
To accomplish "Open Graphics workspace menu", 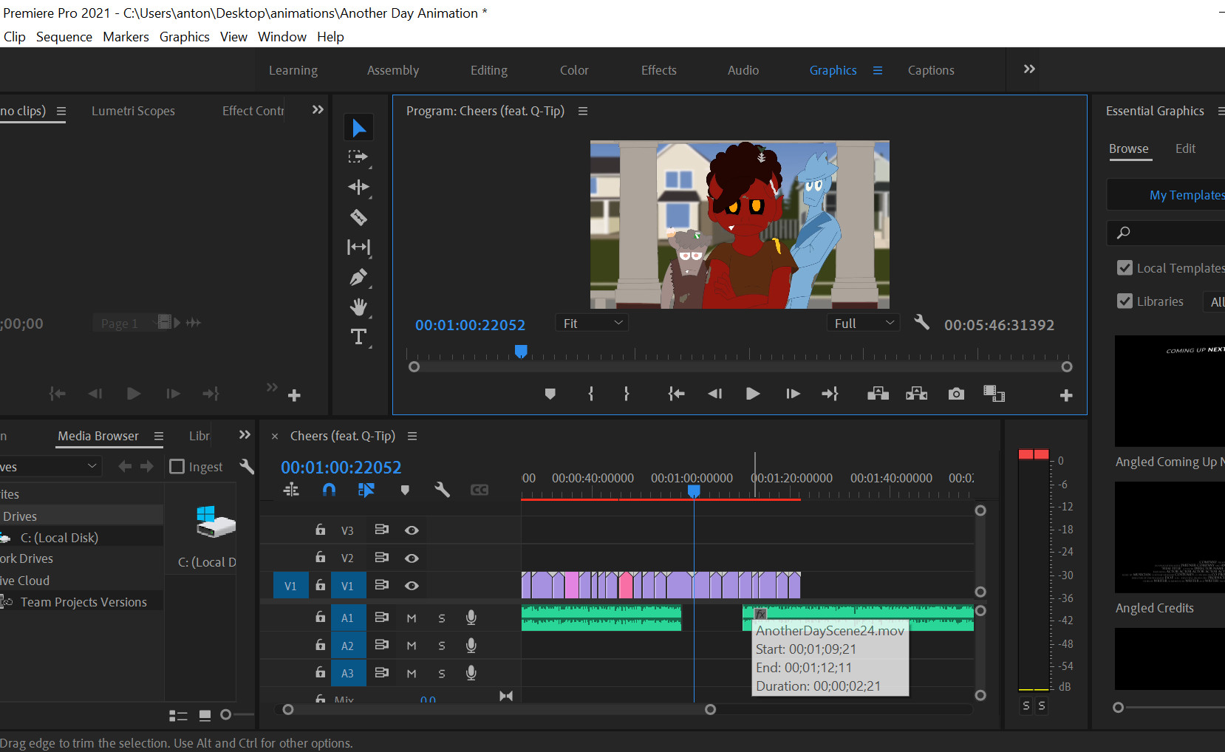I will [878, 70].
